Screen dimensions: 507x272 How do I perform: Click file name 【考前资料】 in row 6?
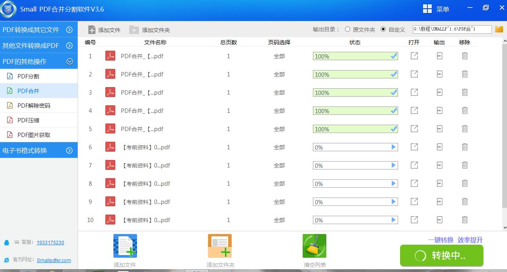[147, 147]
